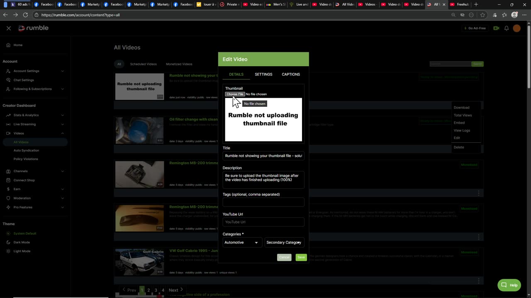531x298 pixels.
Task: Click Go Ad-Free button
Action: click(475, 28)
